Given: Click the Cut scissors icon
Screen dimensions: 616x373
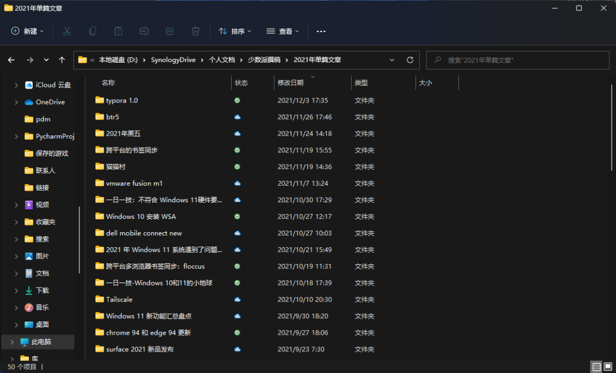Looking at the screenshot, I should click(67, 31).
